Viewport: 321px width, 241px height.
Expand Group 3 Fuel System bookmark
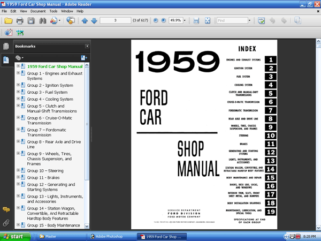tap(18, 92)
